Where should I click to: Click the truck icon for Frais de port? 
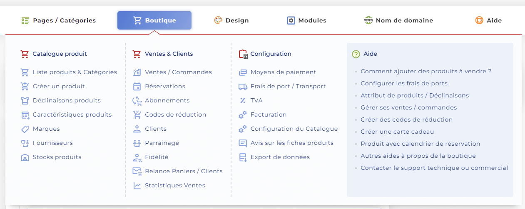(243, 86)
